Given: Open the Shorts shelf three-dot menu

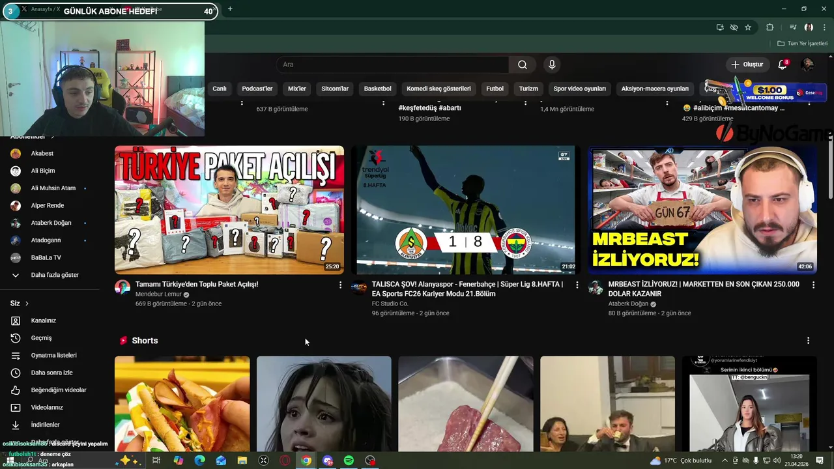Looking at the screenshot, I should (x=808, y=341).
